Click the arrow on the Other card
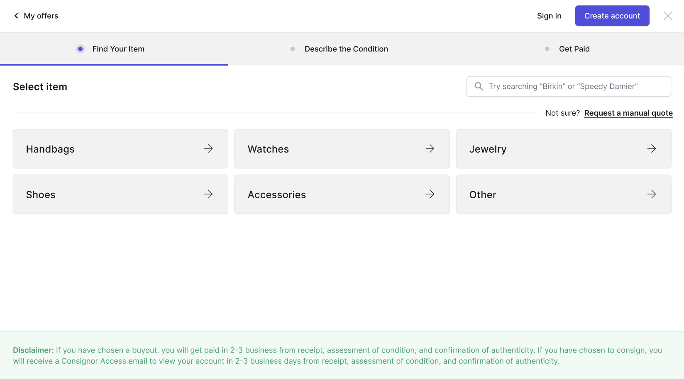 pyautogui.click(x=652, y=194)
